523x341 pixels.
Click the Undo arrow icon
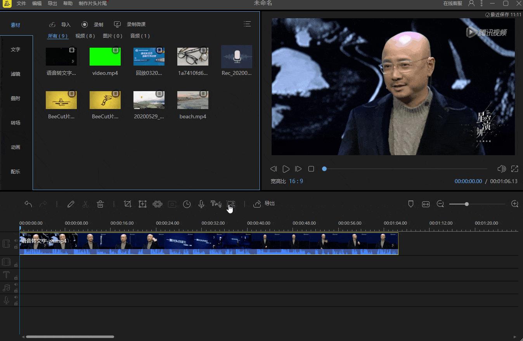[x=28, y=204]
